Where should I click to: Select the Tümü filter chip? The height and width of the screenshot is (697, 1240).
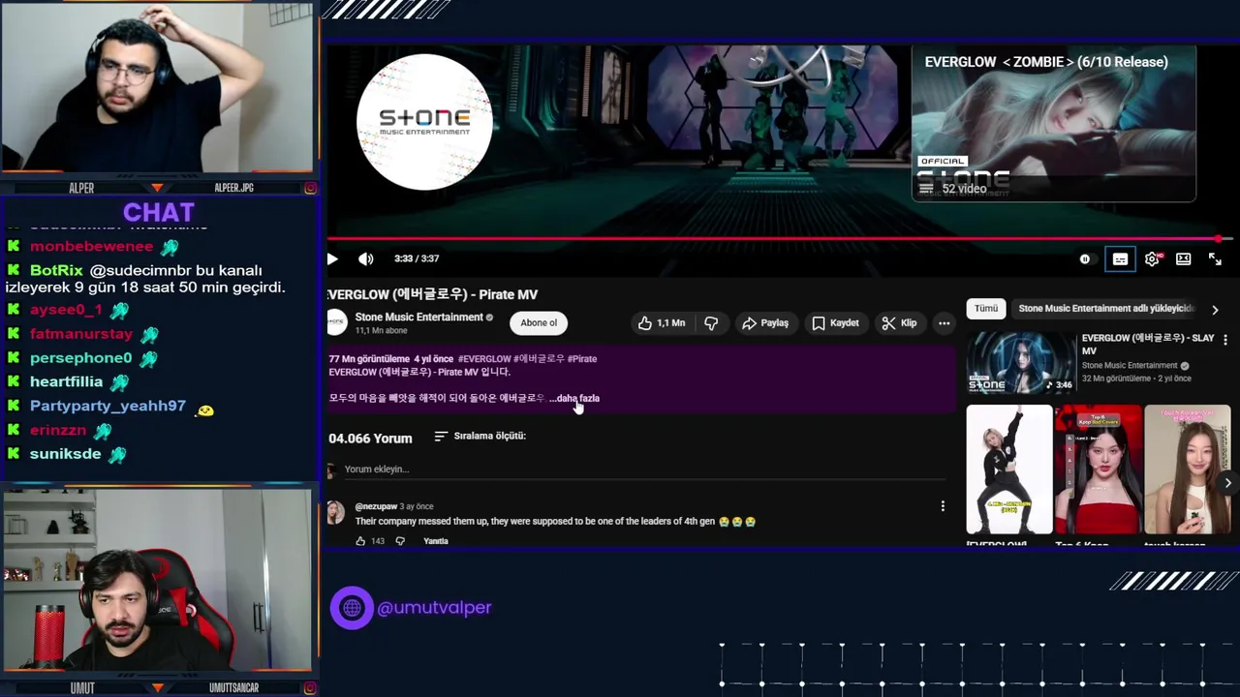pyautogui.click(x=986, y=309)
